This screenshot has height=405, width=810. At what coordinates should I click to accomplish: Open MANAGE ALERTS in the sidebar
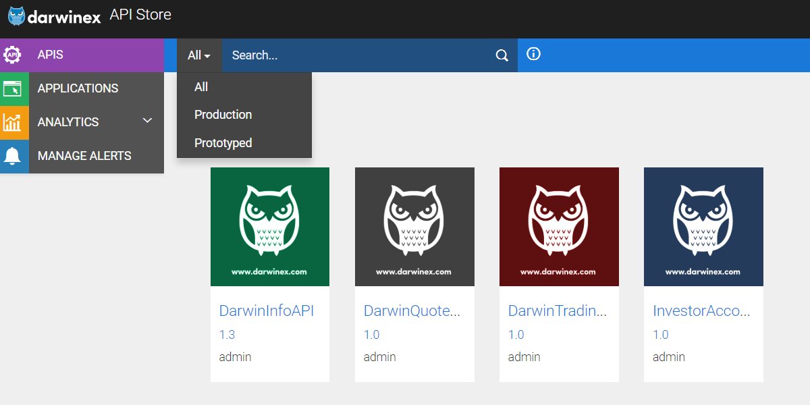[82, 156]
